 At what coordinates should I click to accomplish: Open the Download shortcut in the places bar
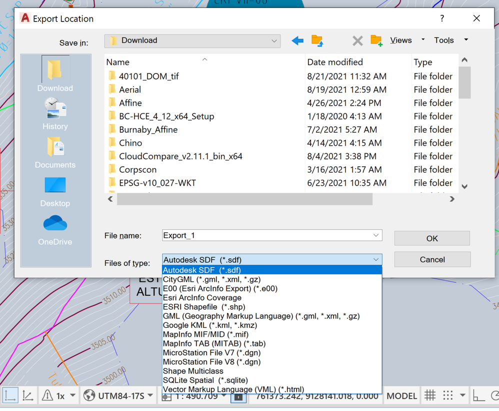[55, 74]
